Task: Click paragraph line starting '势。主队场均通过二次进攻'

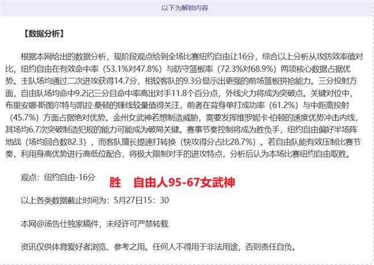Action: 181,81
